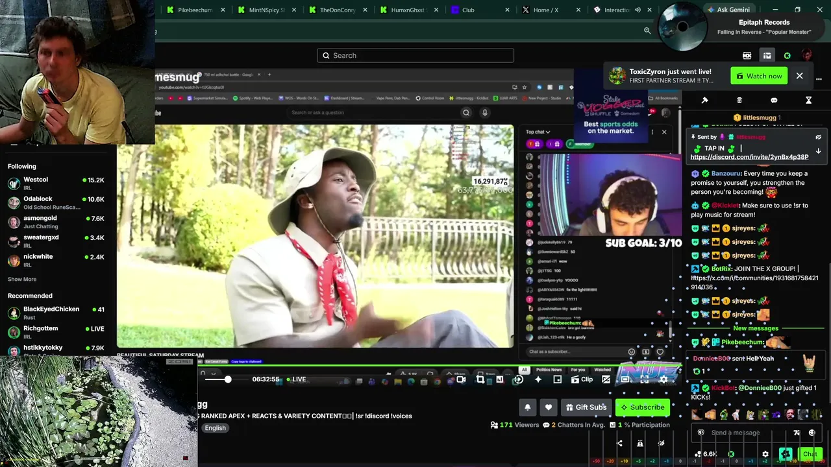
Task: Hide the pinned chat message
Action: coord(818,137)
